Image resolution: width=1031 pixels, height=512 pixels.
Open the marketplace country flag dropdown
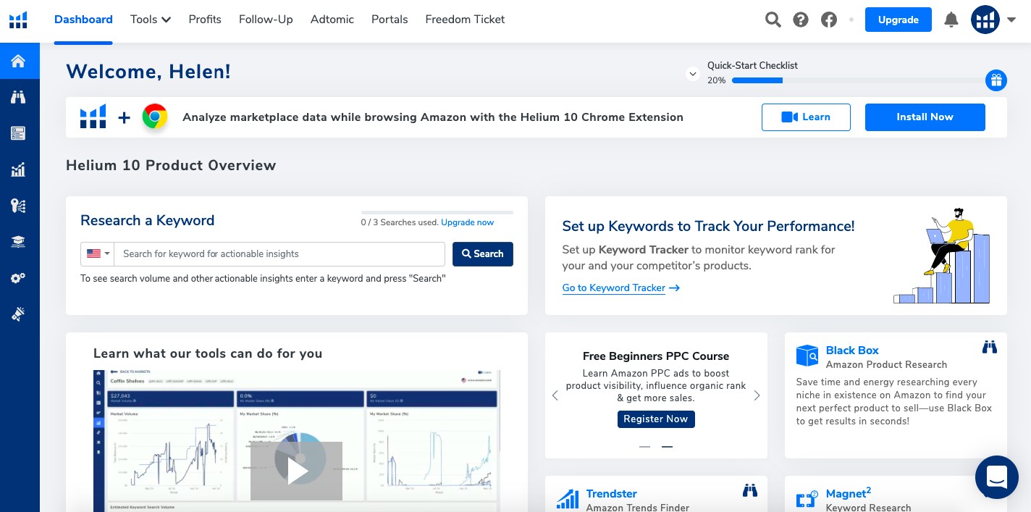coord(98,253)
